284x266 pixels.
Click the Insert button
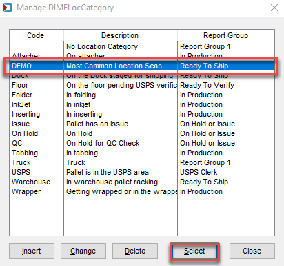tap(32, 251)
